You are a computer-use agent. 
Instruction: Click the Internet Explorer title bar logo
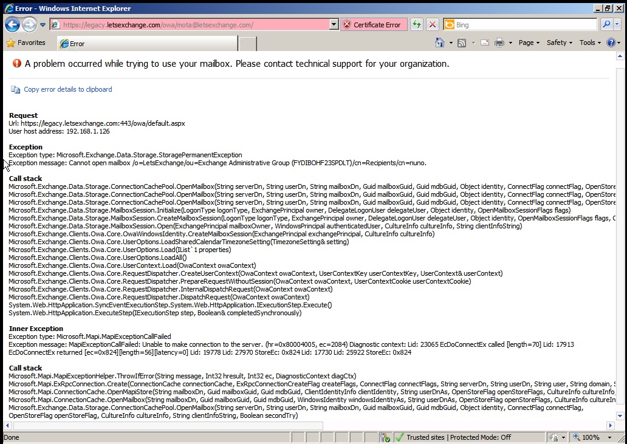coord(9,8)
